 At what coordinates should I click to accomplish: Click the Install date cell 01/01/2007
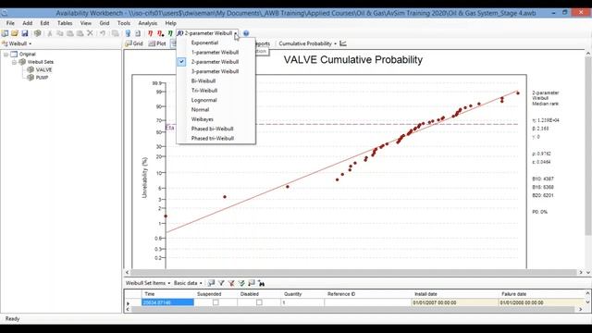454,302
